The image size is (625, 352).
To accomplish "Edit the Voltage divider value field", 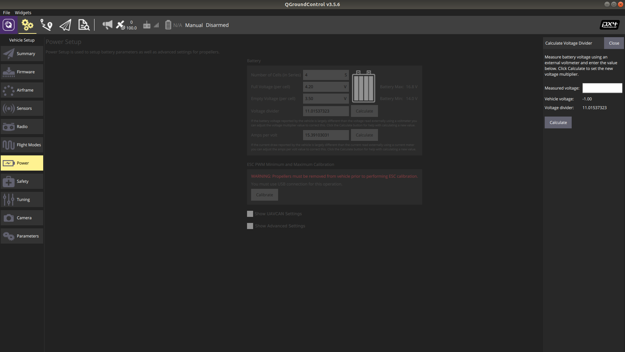I will (326, 111).
